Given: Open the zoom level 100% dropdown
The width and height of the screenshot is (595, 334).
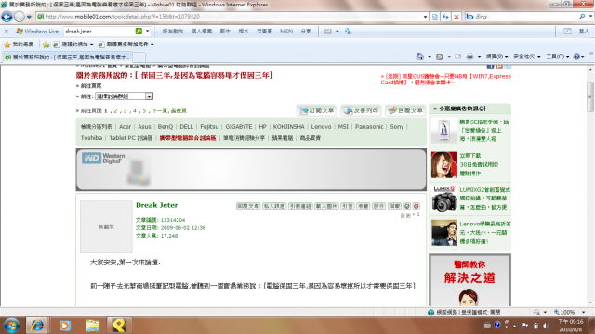Looking at the screenshot, I should [584, 312].
